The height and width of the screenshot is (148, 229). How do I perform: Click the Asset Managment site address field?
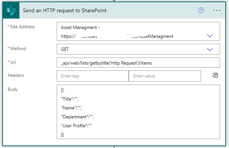(x=138, y=32)
